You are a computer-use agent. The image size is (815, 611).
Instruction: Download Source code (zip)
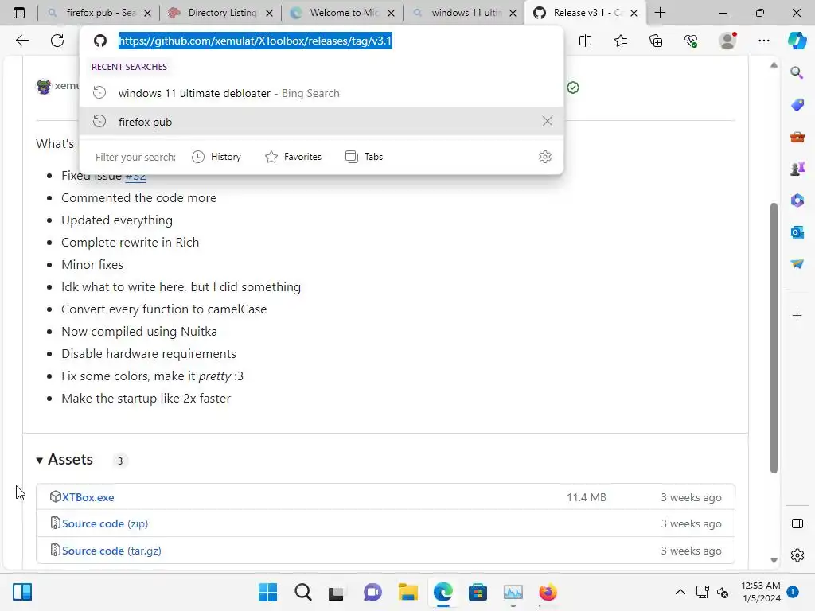(105, 523)
